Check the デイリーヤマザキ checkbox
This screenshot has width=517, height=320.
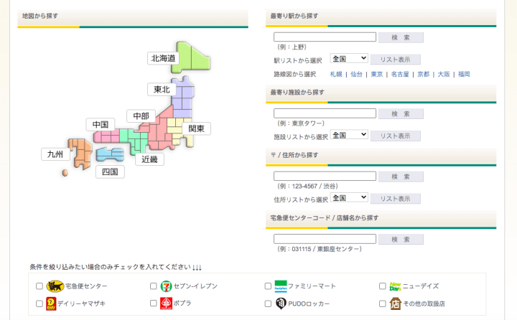click(x=39, y=303)
